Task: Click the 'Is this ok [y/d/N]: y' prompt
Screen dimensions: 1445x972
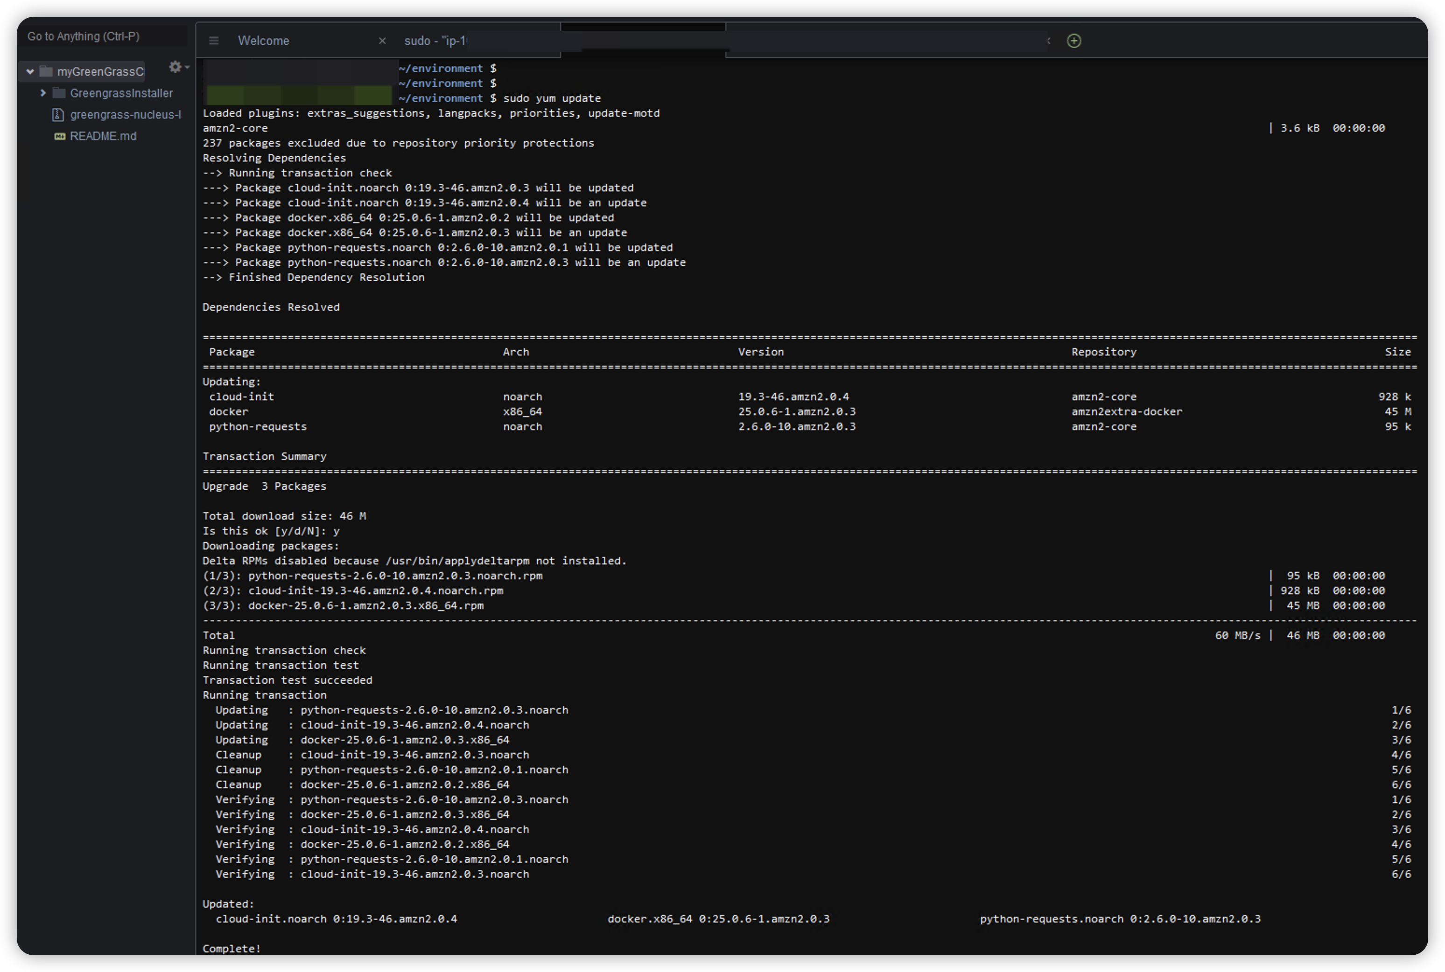Action: coord(271,531)
